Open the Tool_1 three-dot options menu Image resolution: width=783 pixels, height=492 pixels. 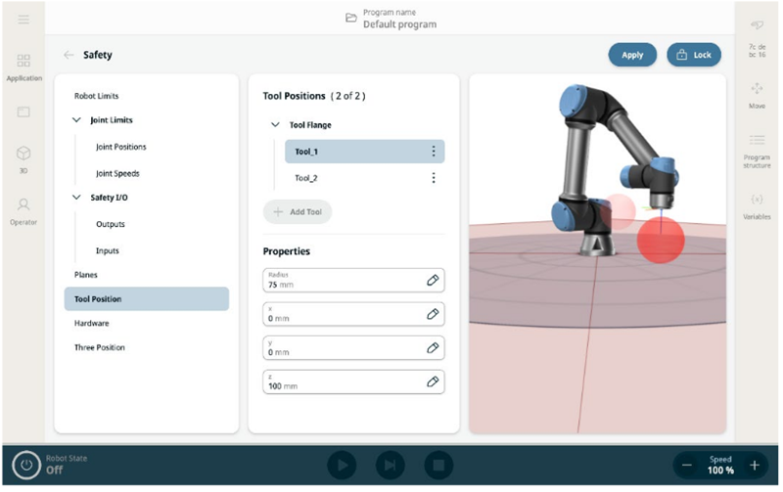pyautogui.click(x=434, y=152)
